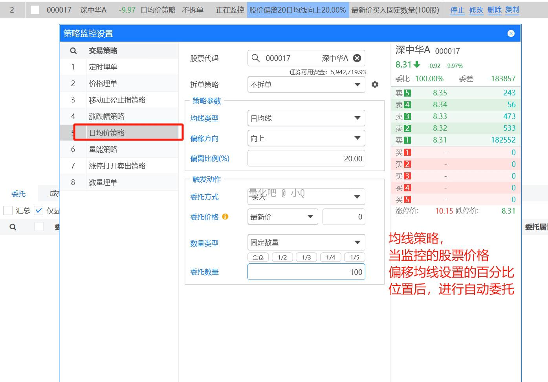Toggle the 汇总 checkbox

(x=8, y=210)
